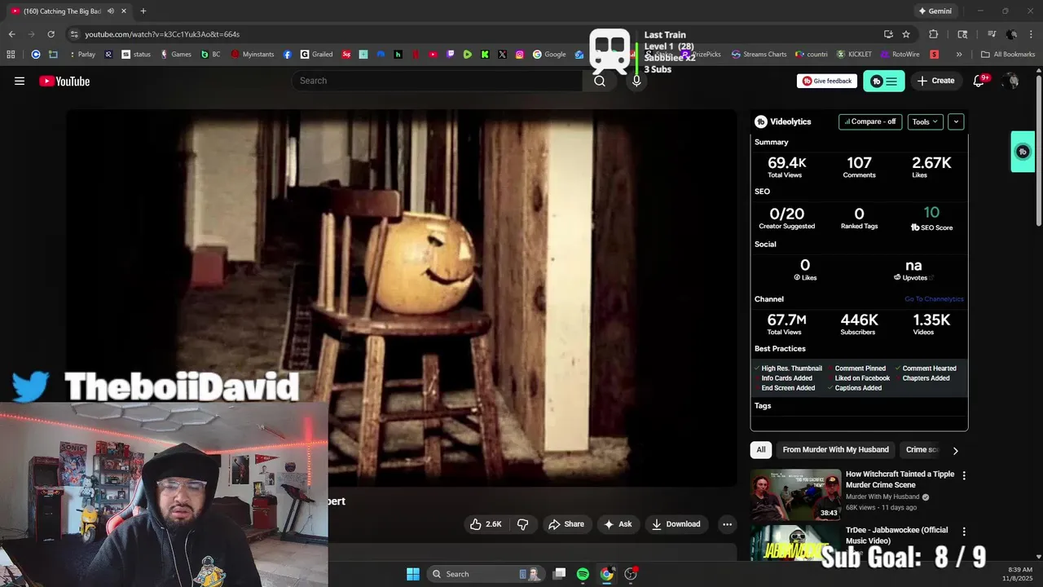Screen dimensions: 1043x587
Task: Open options for How Witchcraft Tainted video
Action: coord(964,475)
